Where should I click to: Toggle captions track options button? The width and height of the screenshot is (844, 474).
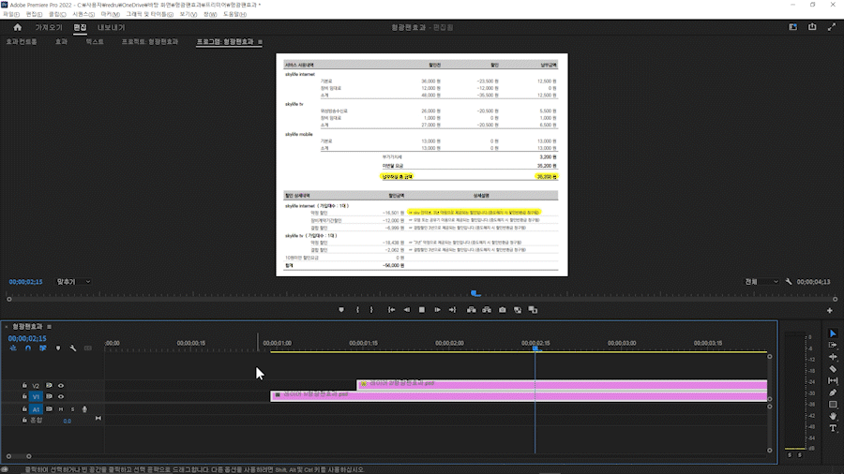tap(88, 348)
